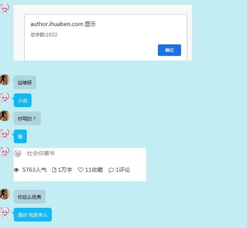Click the blue 嗯 message bubble
This screenshot has height=228, width=247.
pos(20,136)
